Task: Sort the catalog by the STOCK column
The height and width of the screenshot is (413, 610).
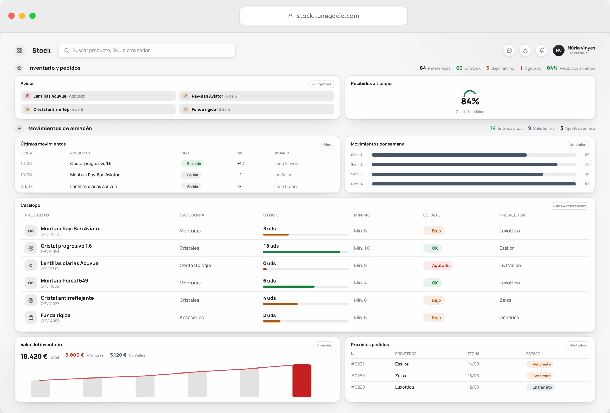Action: 271,215
